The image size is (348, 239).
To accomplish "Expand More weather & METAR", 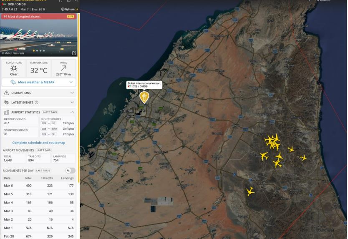I will pyautogui.click(x=39, y=82).
